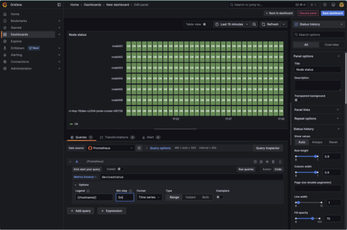The image size is (347, 230).
Task: Open the Prometheus data source dropdown
Action: point(111,148)
